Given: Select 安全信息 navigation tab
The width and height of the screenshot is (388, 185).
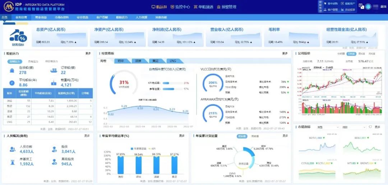Looking at the screenshot, I should click(x=82, y=17).
